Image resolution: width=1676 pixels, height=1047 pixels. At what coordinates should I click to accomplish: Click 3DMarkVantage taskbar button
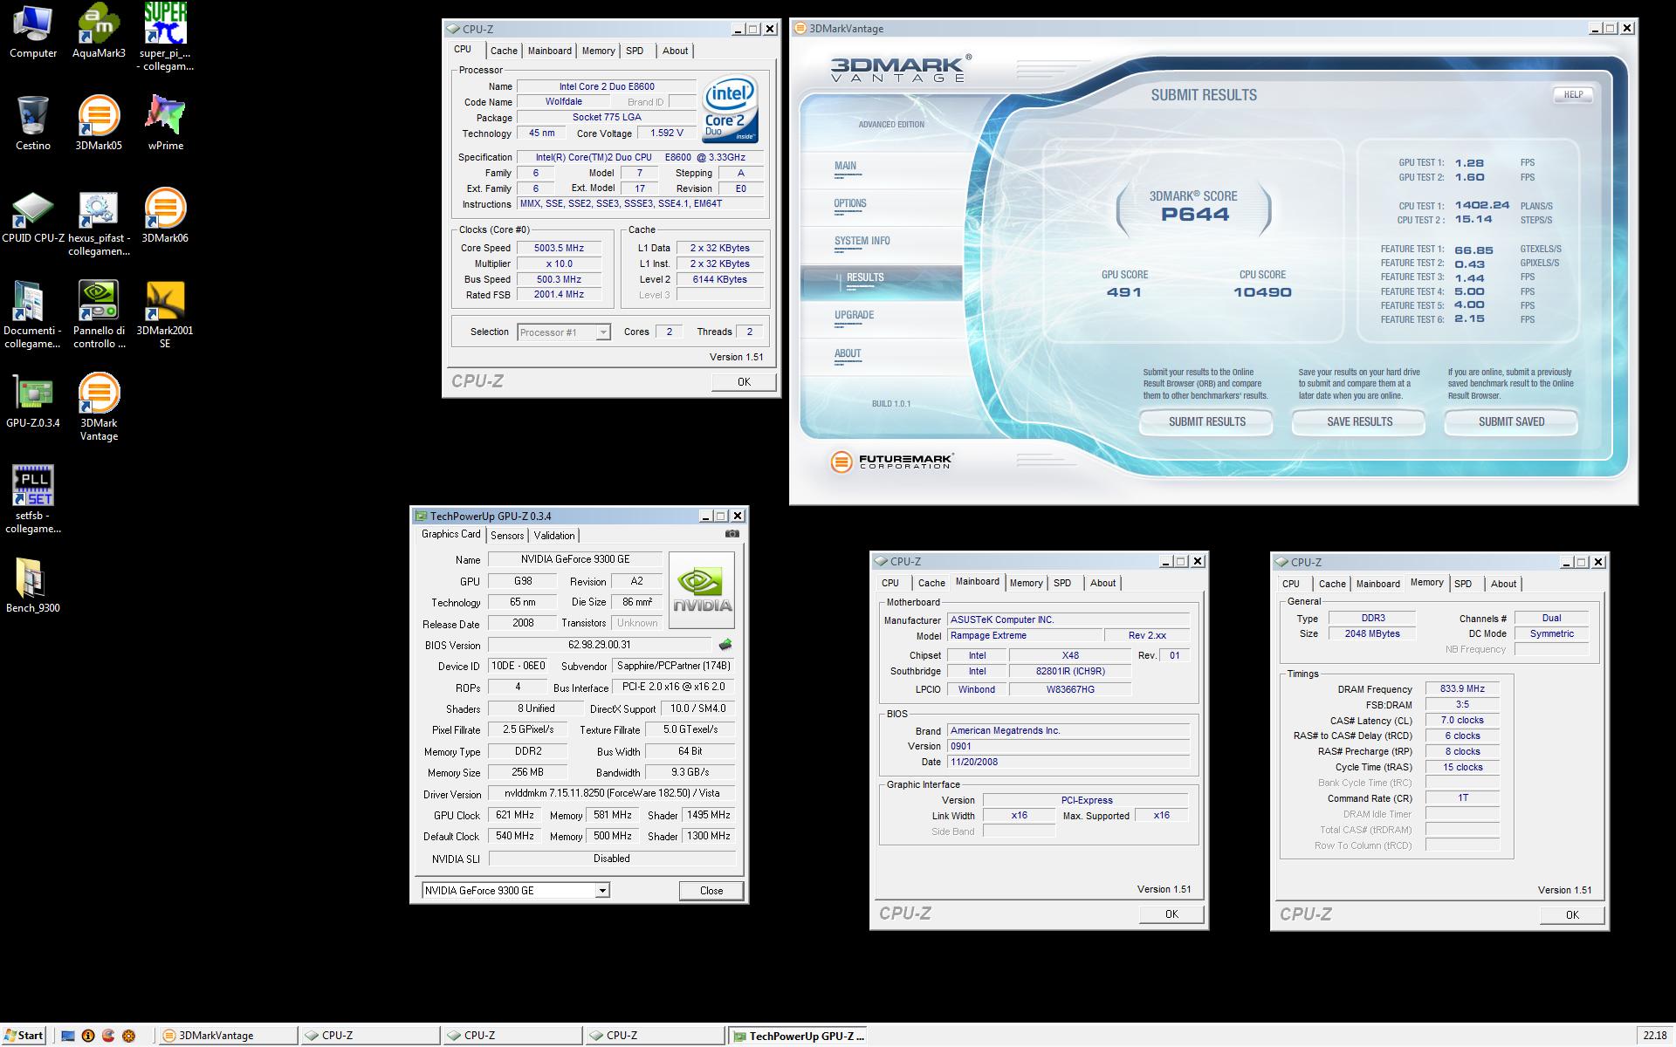click(228, 1036)
